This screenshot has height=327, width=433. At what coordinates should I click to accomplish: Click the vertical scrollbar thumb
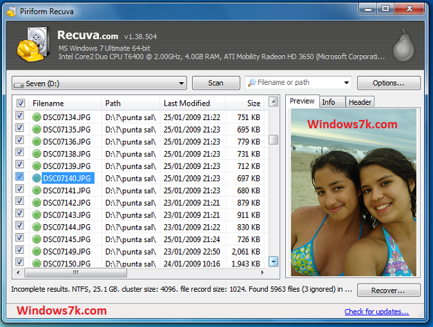[x=273, y=139]
